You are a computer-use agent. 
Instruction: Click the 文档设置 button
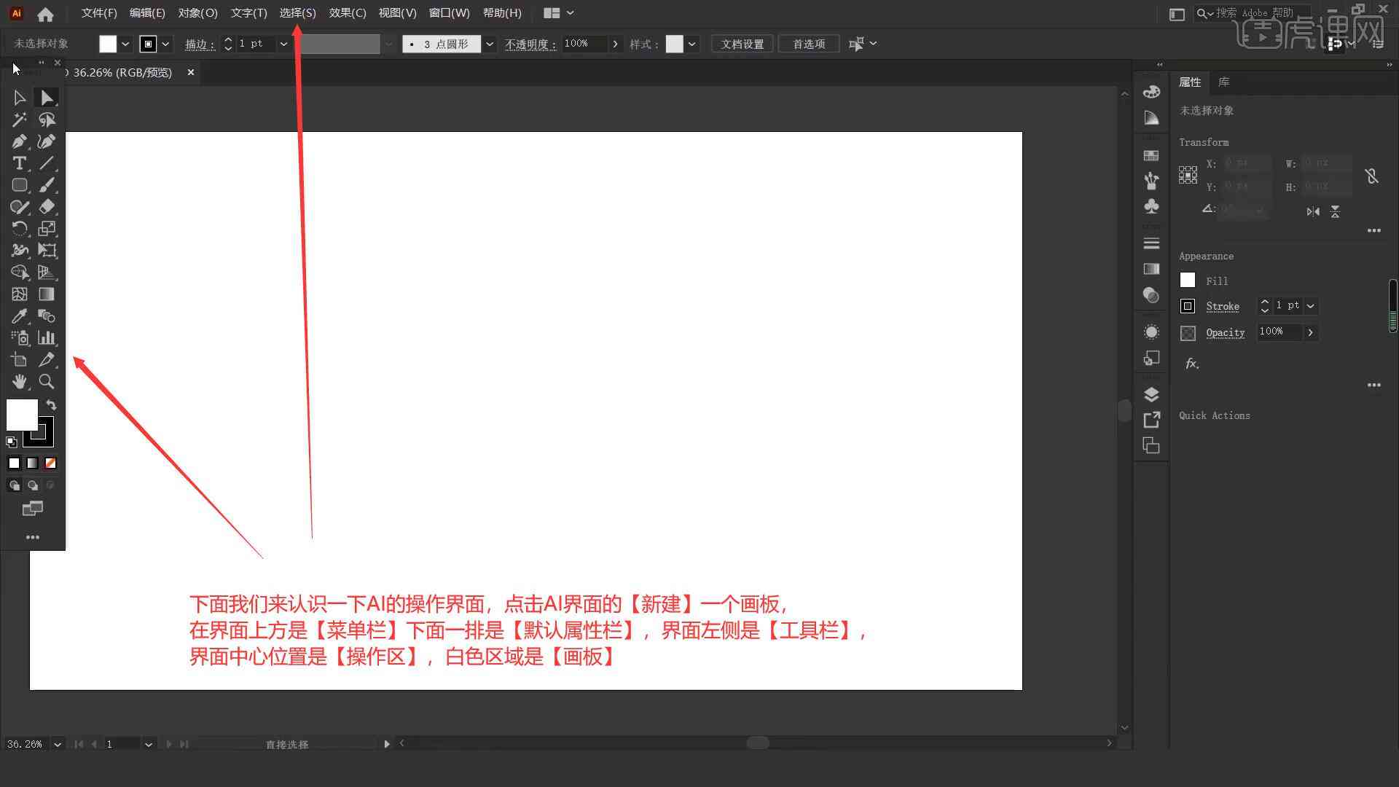[x=744, y=43]
